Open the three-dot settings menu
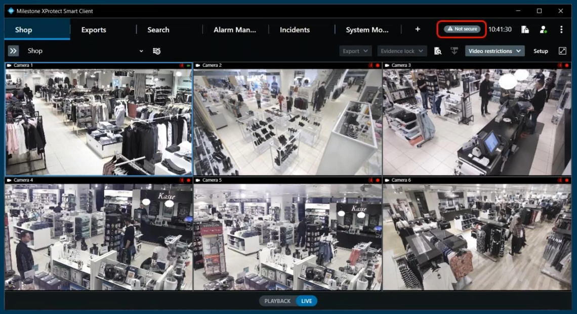This screenshot has height=314, width=577. (561, 29)
